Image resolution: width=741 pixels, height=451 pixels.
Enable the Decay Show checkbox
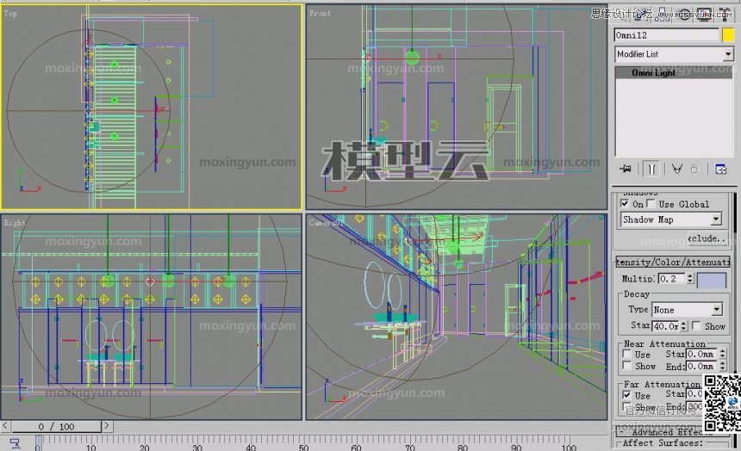[696, 326]
